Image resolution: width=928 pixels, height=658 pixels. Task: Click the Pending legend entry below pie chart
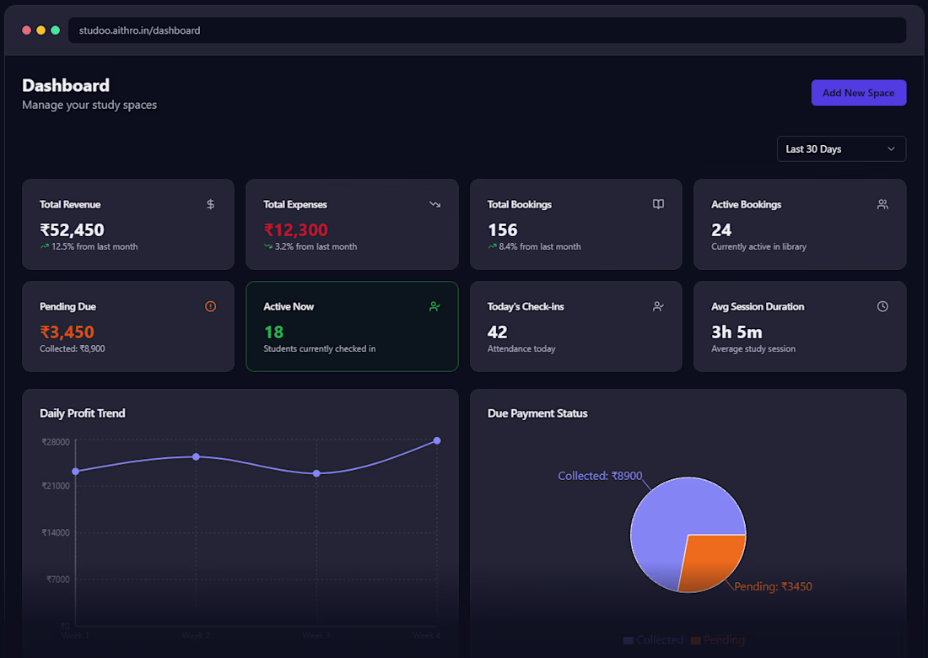click(718, 640)
